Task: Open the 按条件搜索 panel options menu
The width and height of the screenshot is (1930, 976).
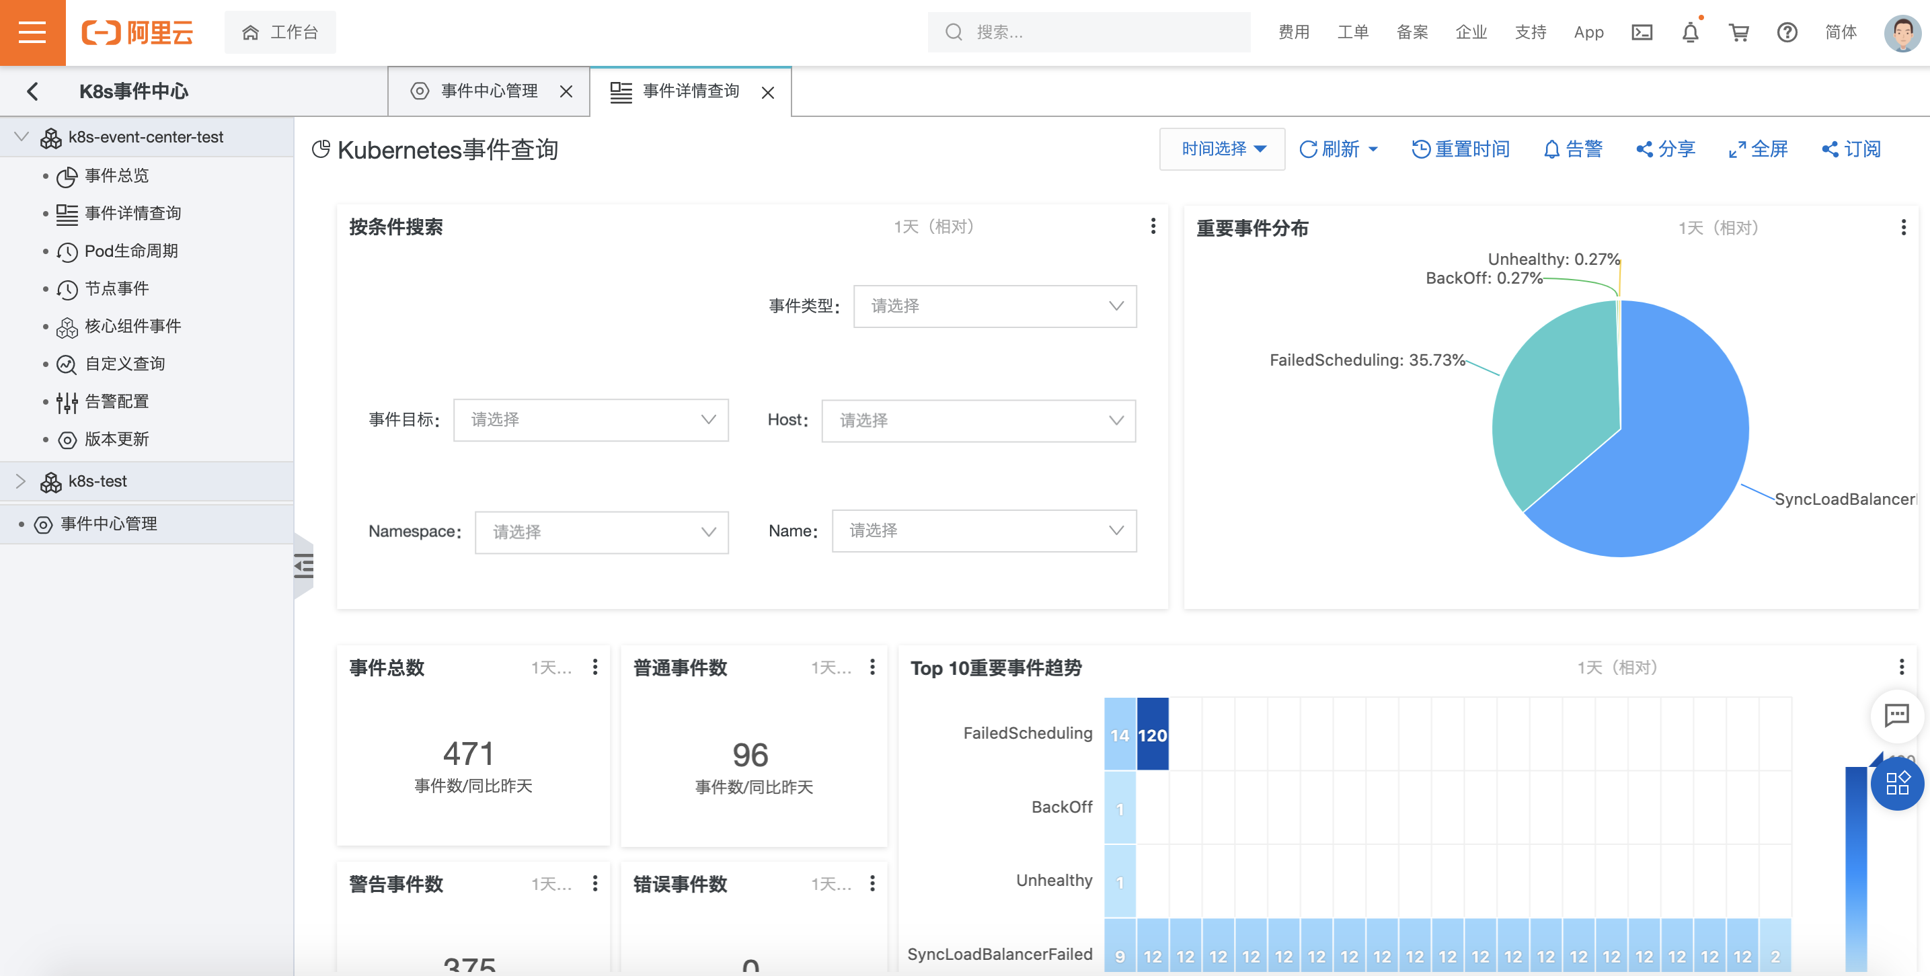Action: pyautogui.click(x=1153, y=227)
